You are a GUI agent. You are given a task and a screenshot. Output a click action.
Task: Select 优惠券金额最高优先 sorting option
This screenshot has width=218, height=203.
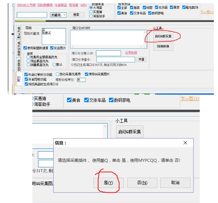[29, 57]
